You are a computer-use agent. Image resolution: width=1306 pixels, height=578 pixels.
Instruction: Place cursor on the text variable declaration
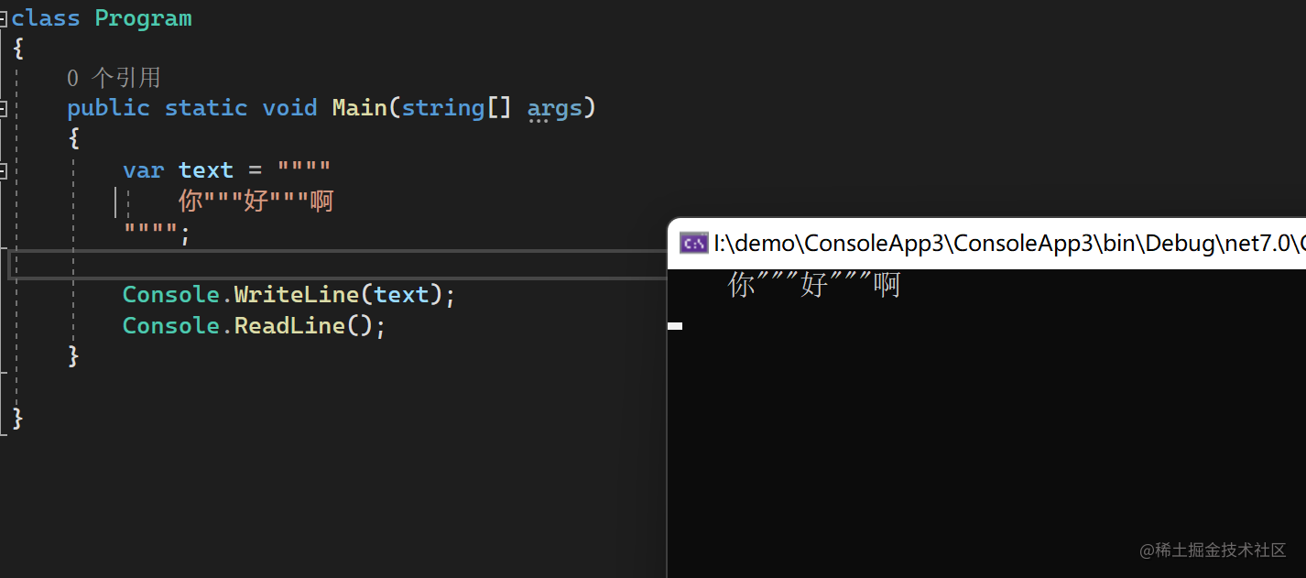coord(205,170)
